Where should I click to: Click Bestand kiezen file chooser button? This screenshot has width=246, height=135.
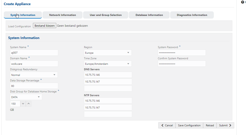click(45, 26)
